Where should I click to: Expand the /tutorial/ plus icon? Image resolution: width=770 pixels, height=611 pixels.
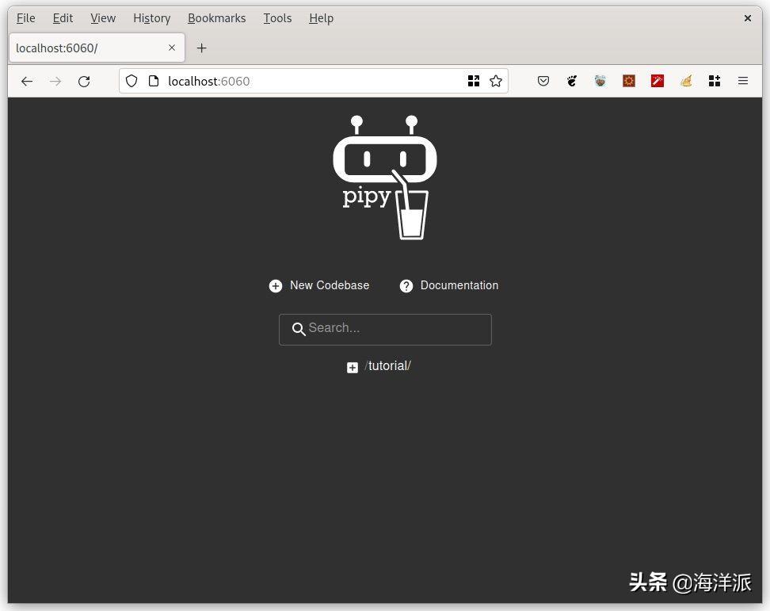tap(352, 368)
